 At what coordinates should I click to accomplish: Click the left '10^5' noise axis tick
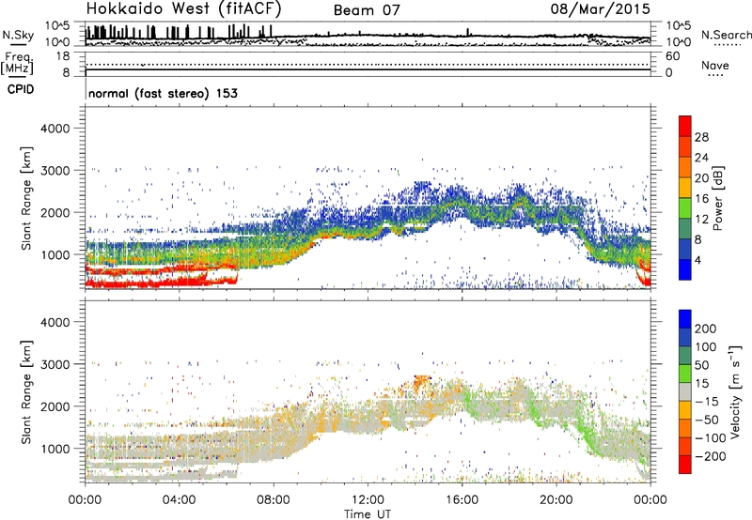click(57, 25)
